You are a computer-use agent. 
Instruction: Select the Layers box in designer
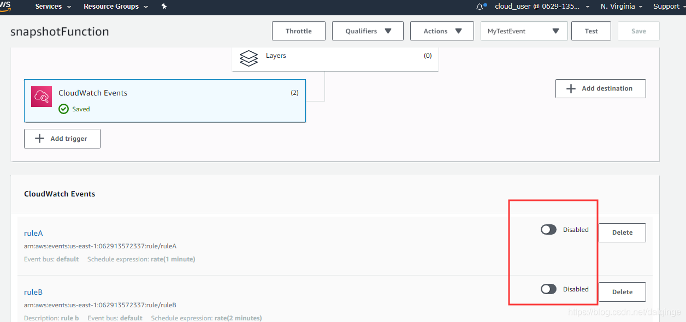[335, 59]
